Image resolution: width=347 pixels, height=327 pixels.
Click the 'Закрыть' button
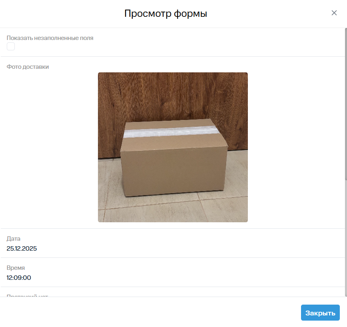coord(320,313)
